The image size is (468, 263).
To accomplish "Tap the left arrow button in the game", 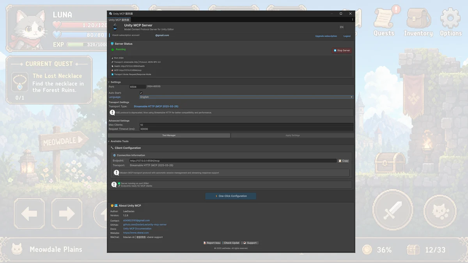I will [29, 214].
